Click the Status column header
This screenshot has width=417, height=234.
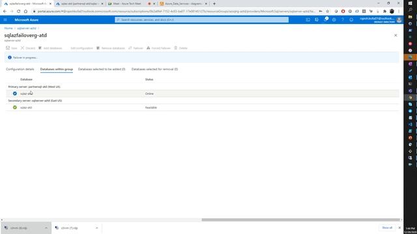149,79
